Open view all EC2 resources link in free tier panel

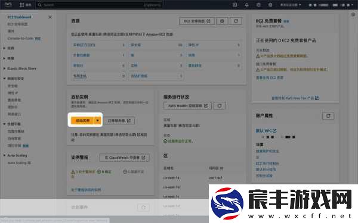tap(270, 77)
